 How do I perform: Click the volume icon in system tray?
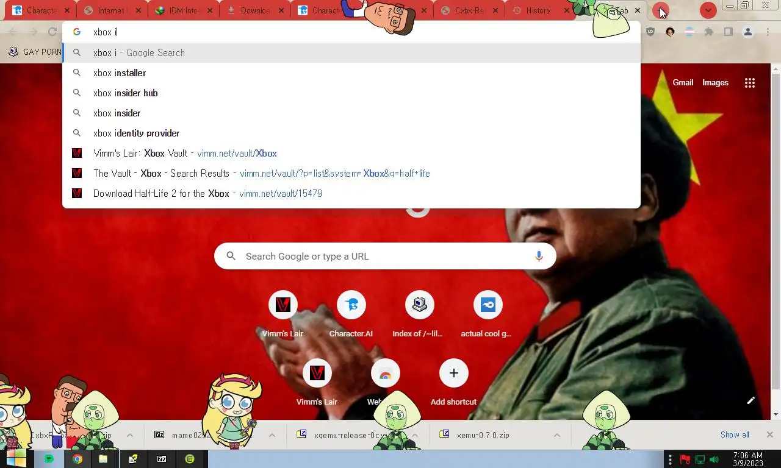pyautogui.click(x=714, y=459)
